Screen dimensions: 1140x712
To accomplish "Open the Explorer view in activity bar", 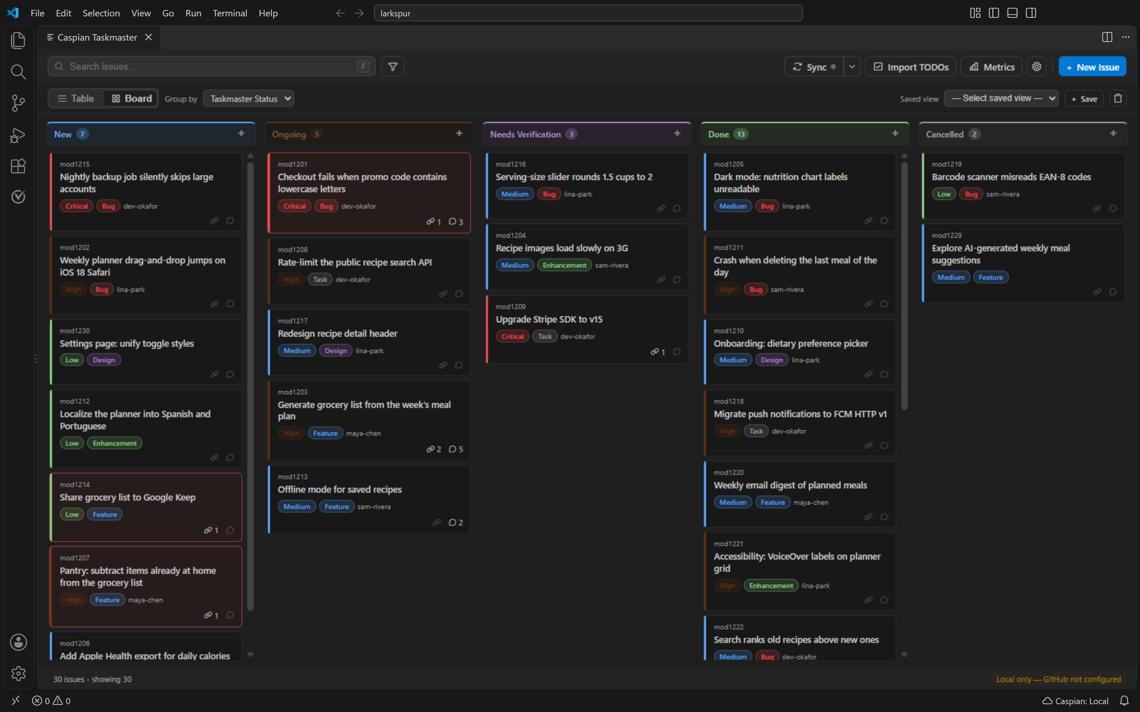I will (x=18, y=41).
